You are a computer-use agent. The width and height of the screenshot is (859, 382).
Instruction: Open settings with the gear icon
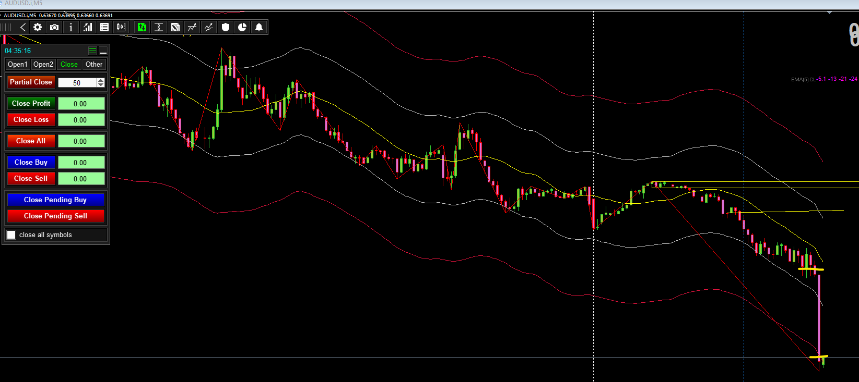coord(38,27)
